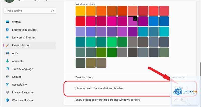Choose the light turquoise swatch ending third row
This screenshot has width=201, height=107.
tap(164, 32)
